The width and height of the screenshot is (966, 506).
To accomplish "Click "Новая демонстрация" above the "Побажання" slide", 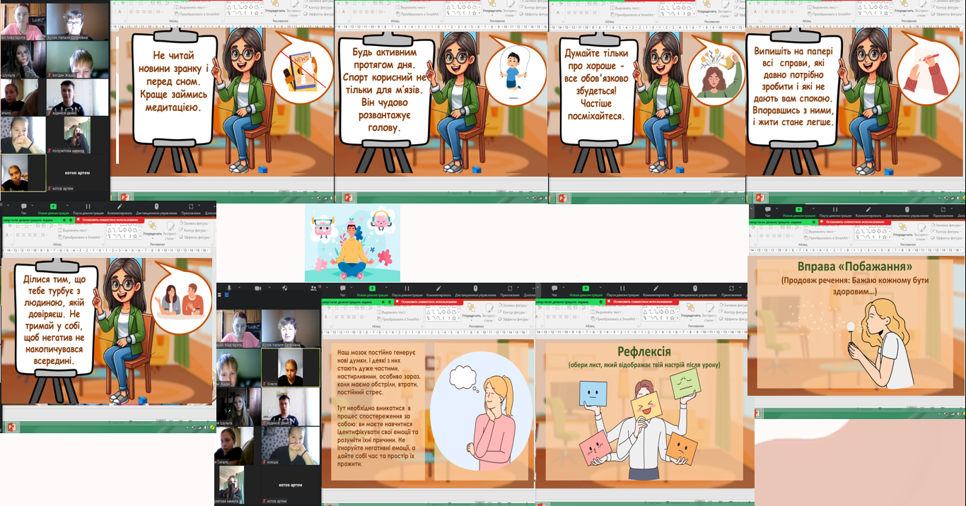I will pos(798,211).
